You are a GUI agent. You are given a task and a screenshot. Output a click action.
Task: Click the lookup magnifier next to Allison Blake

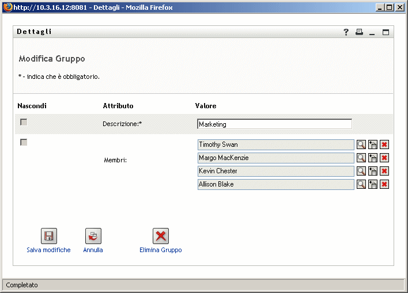[361, 184]
